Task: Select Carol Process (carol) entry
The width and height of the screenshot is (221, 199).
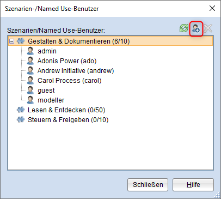Action: [x=70, y=81]
